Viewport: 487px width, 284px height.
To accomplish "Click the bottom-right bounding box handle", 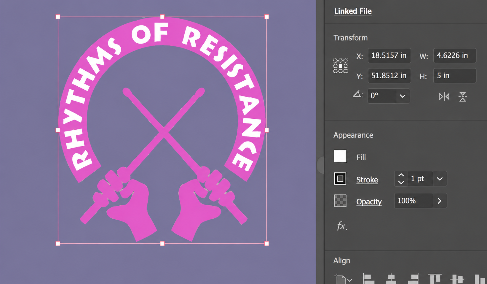I will pos(266,244).
